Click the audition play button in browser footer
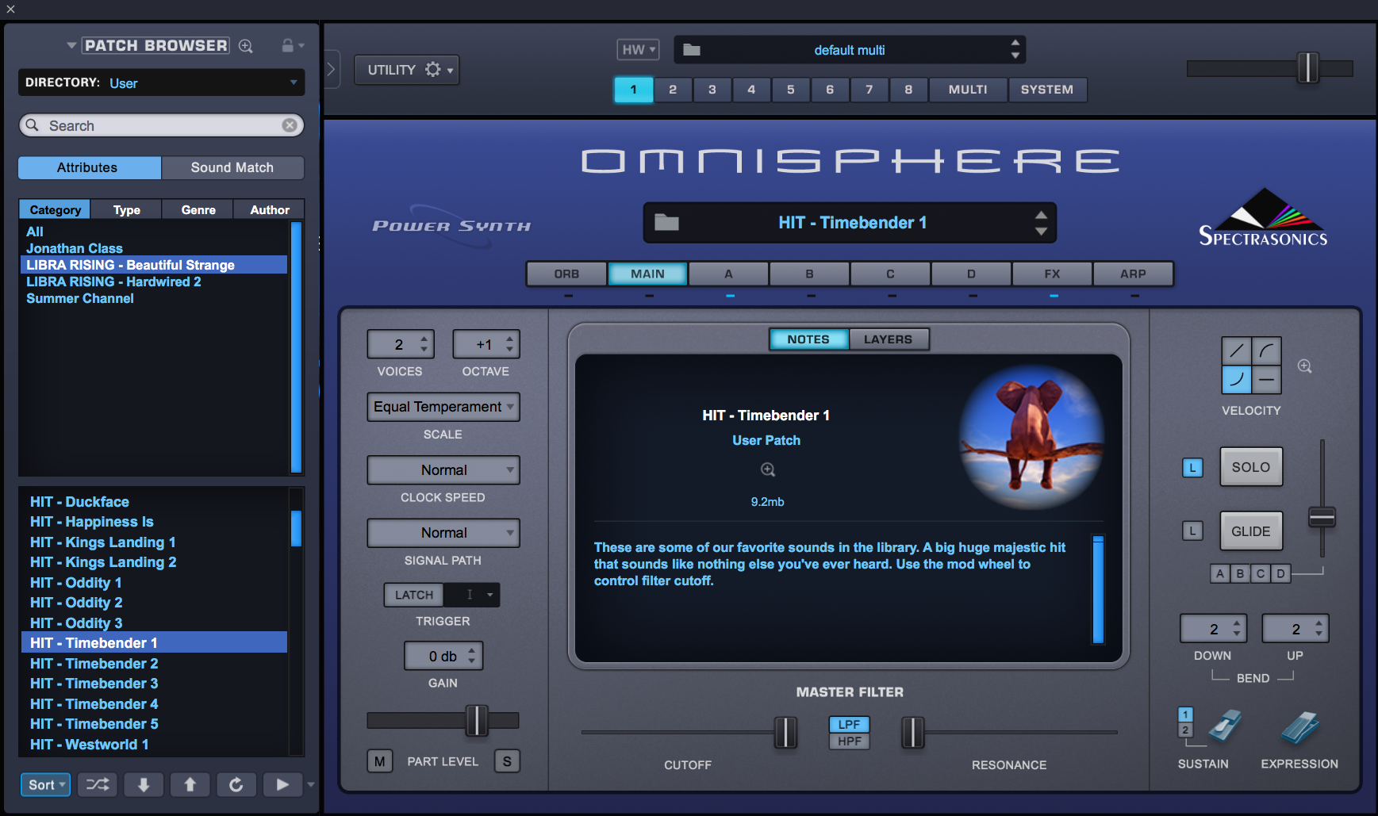Image resolution: width=1378 pixels, height=816 pixels. (282, 784)
